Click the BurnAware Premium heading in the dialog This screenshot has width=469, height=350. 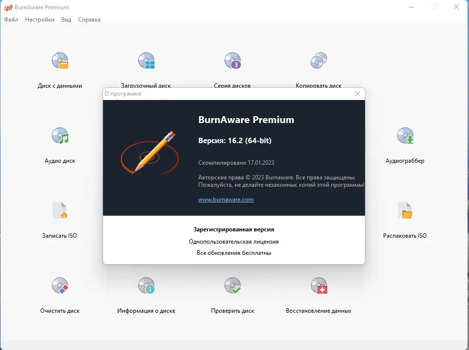click(x=246, y=120)
